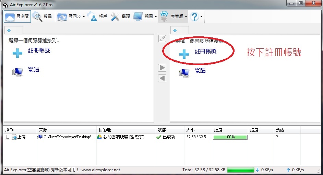Screen dimensions: 323x175
Task: Sort by 操作 column header
Action: pyautogui.click(x=20, y=130)
